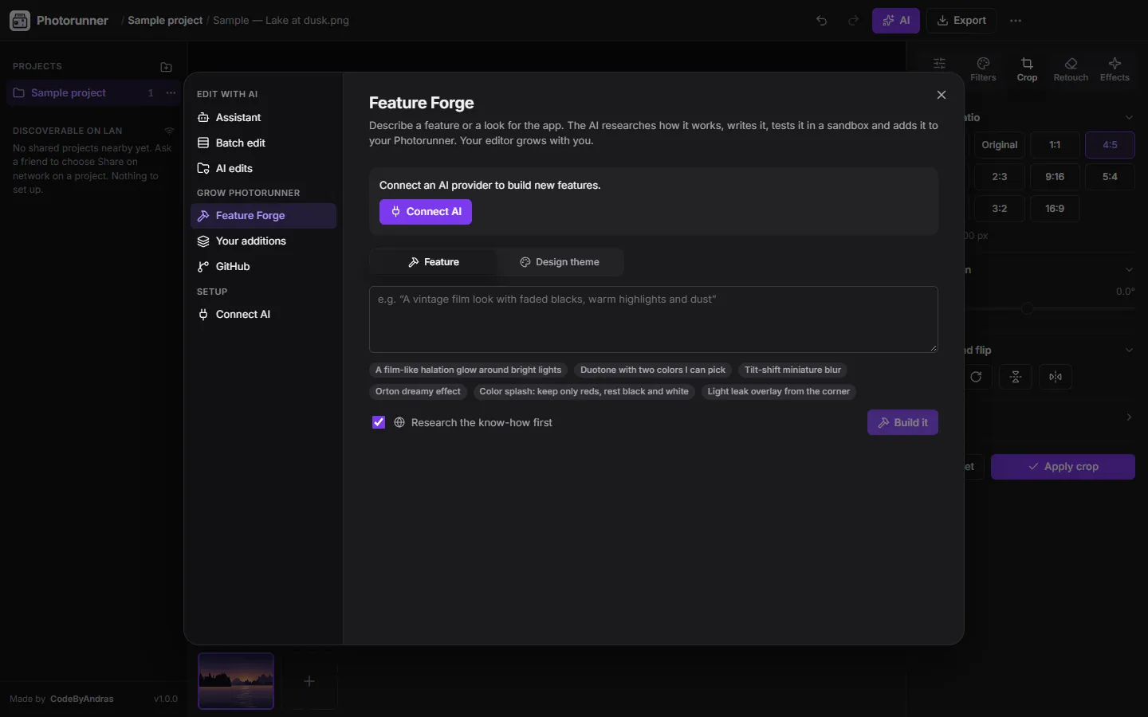Expand the collapsed section above Apply crop
1148x717 pixels.
click(1129, 417)
